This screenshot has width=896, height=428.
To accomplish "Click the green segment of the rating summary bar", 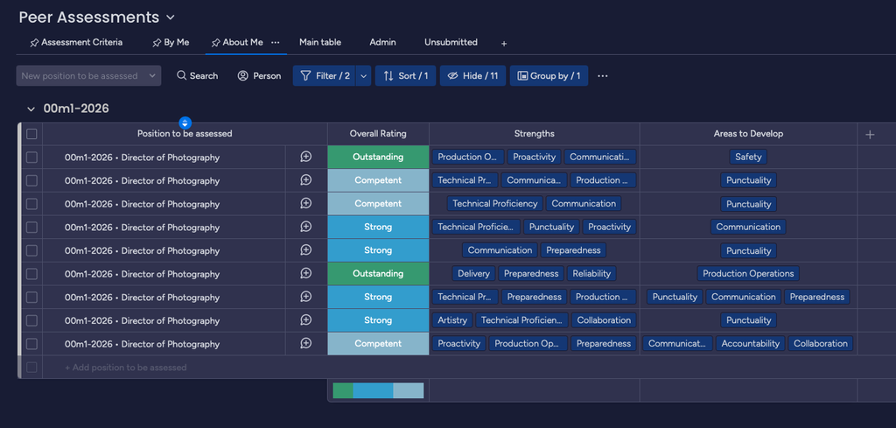I will pyautogui.click(x=343, y=390).
